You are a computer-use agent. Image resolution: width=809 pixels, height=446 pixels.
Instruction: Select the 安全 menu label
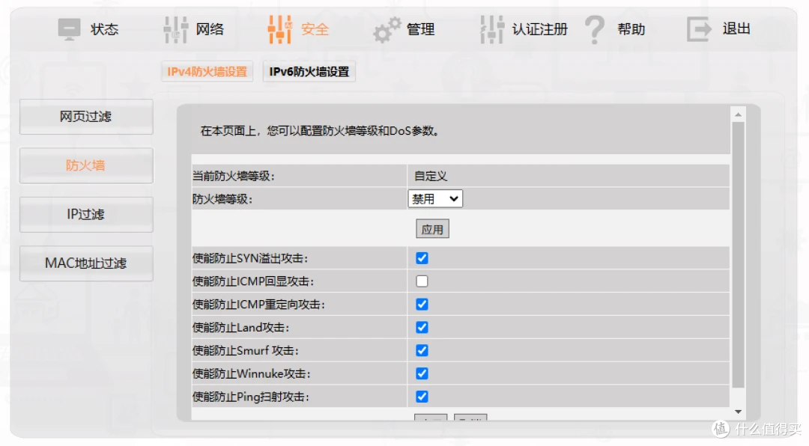click(315, 29)
